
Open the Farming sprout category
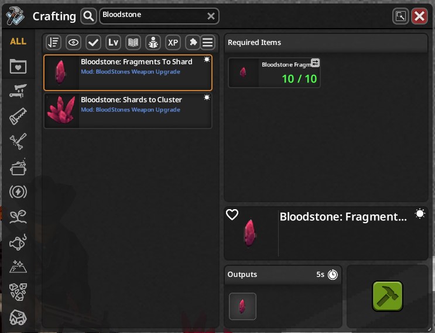[18, 217]
